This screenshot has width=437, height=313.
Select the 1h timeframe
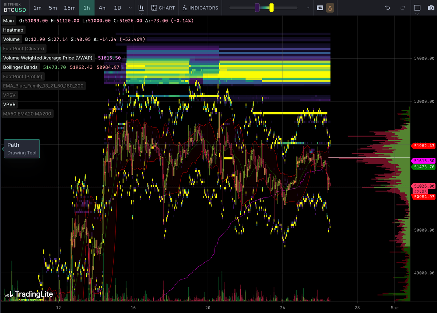(87, 8)
